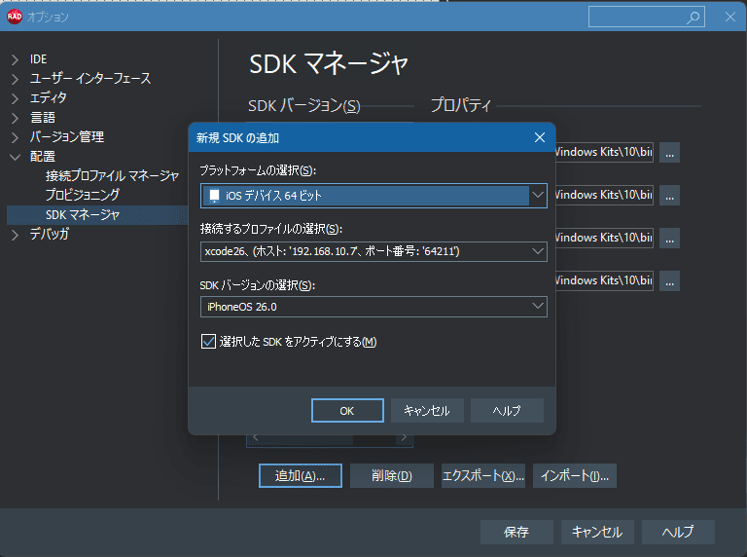This screenshot has height=557, width=747.
Task: Click the インポート(I)... button
Action: pyautogui.click(x=575, y=476)
